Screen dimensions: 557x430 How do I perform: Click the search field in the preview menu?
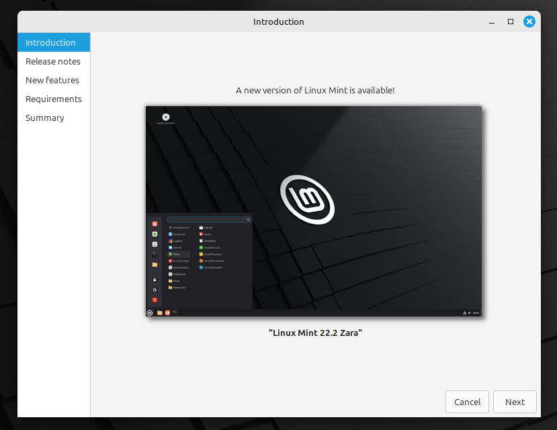208,220
